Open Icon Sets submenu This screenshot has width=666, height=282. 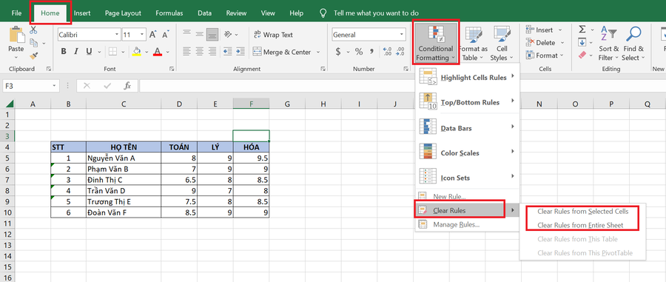pos(467,178)
